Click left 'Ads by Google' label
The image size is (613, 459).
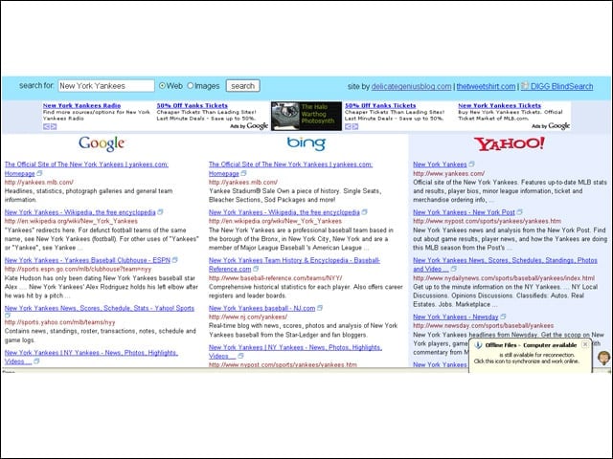249,126
